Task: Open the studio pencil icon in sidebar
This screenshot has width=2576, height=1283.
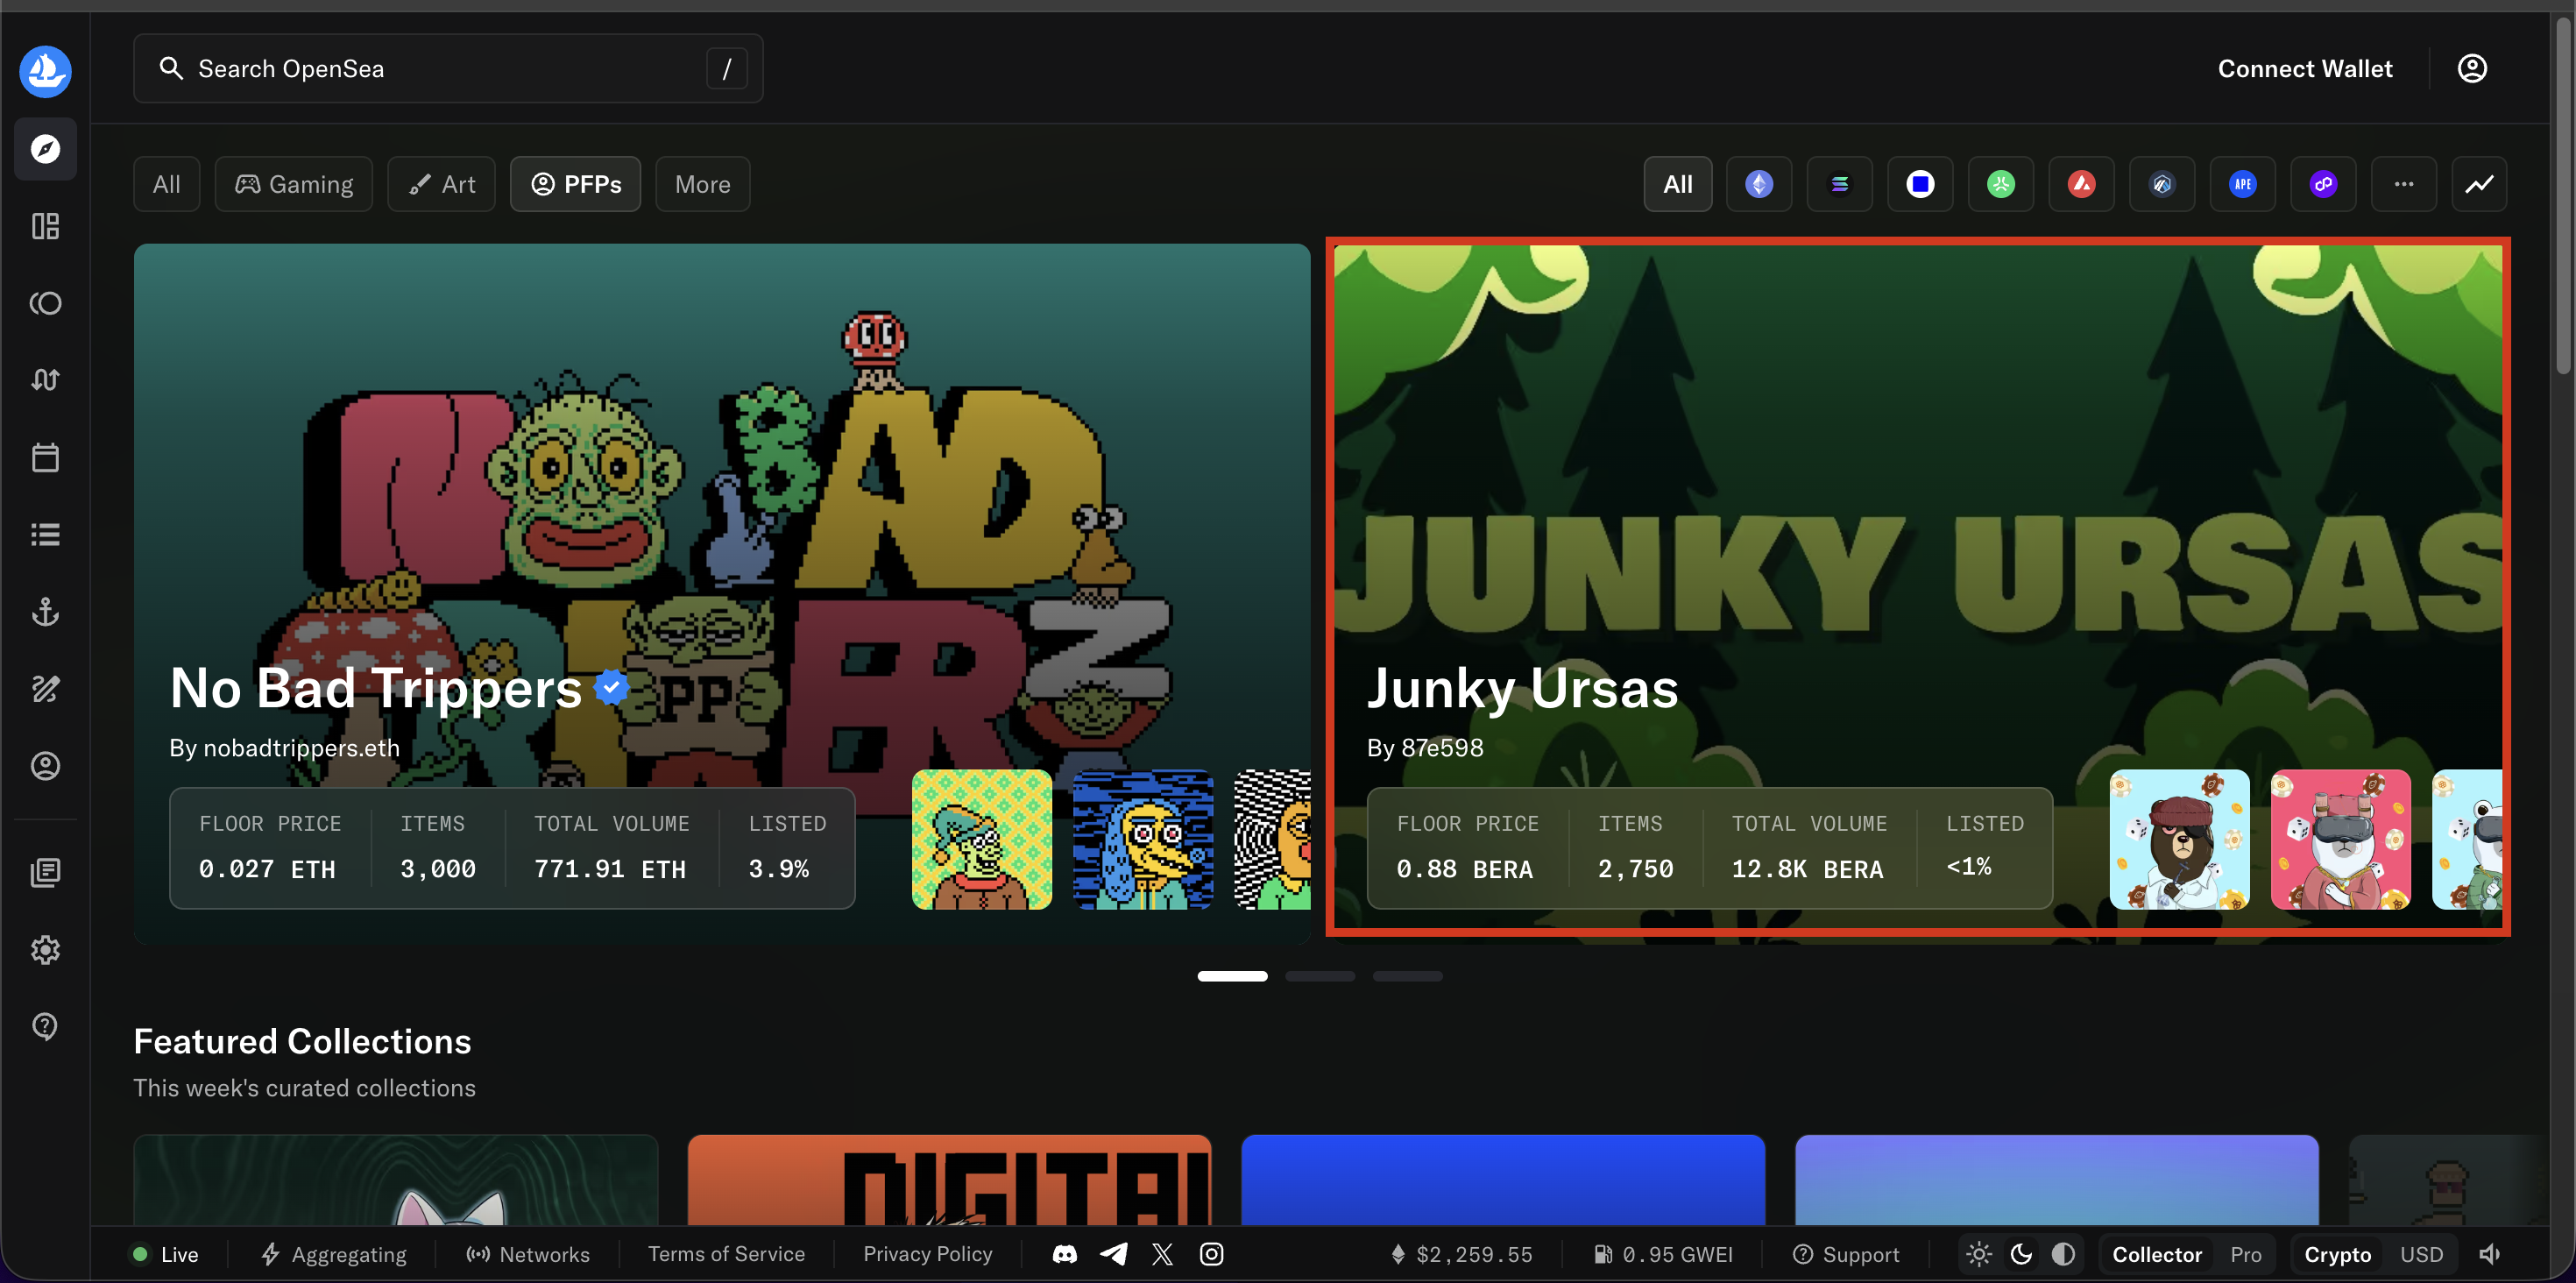Action: 45,688
